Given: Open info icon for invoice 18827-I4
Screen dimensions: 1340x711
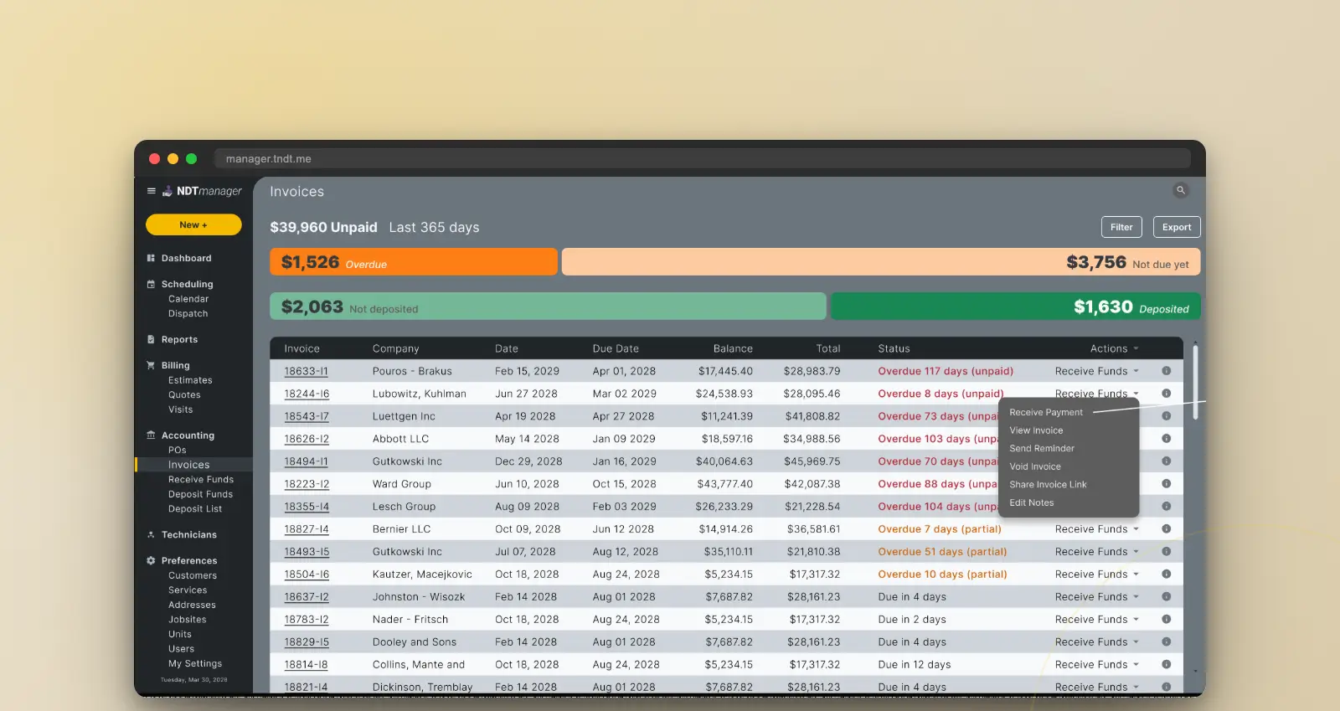Looking at the screenshot, I should [x=1166, y=528].
